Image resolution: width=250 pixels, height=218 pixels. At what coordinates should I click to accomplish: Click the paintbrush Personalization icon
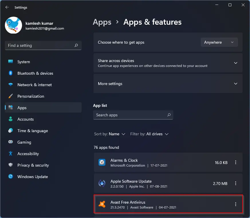11,96
